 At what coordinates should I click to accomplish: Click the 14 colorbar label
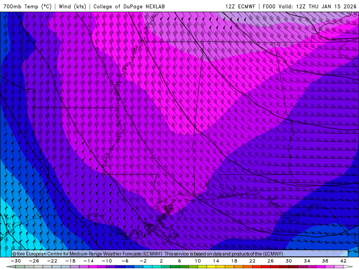pos(216,261)
